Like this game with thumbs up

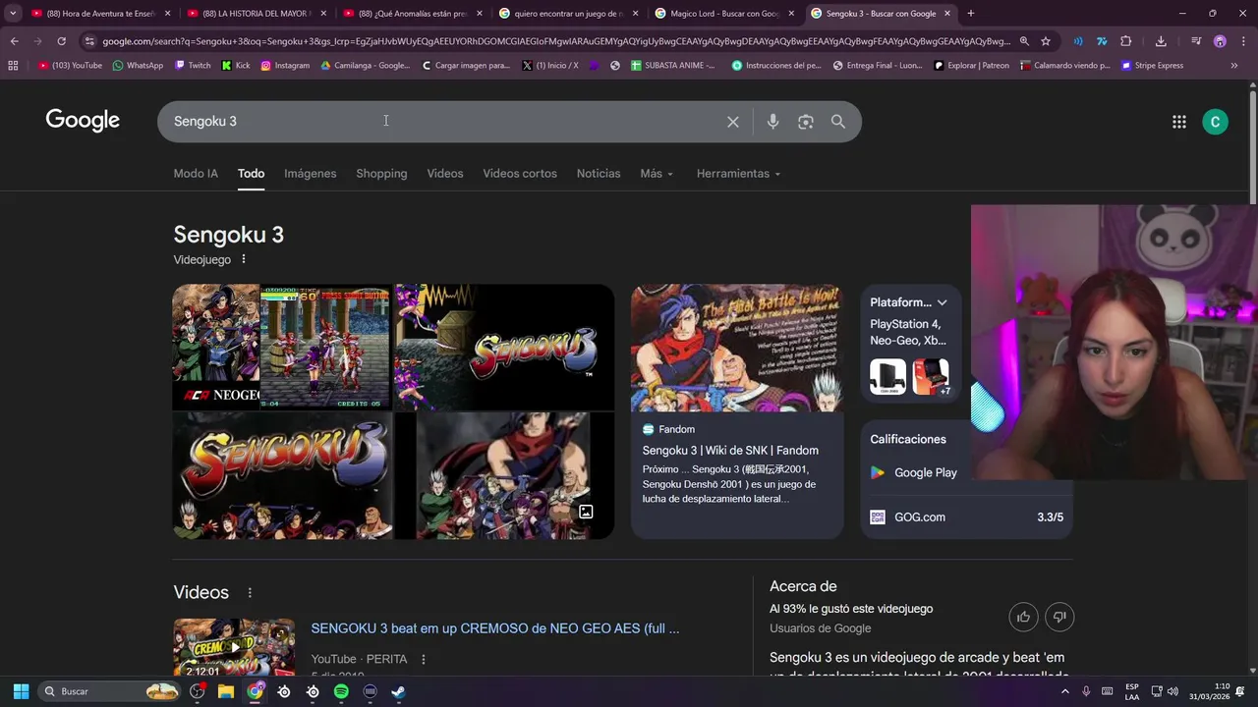tap(1023, 617)
